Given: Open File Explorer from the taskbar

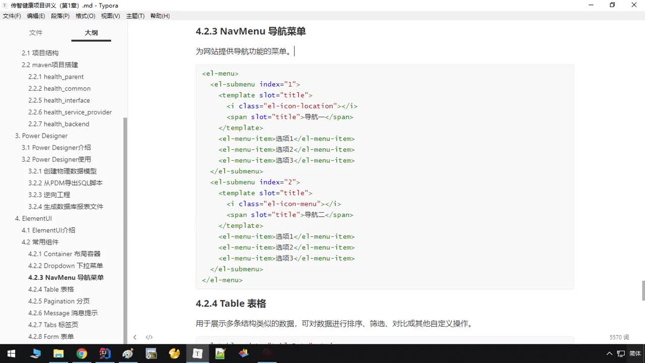Looking at the screenshot, I should tap(59, 353).
